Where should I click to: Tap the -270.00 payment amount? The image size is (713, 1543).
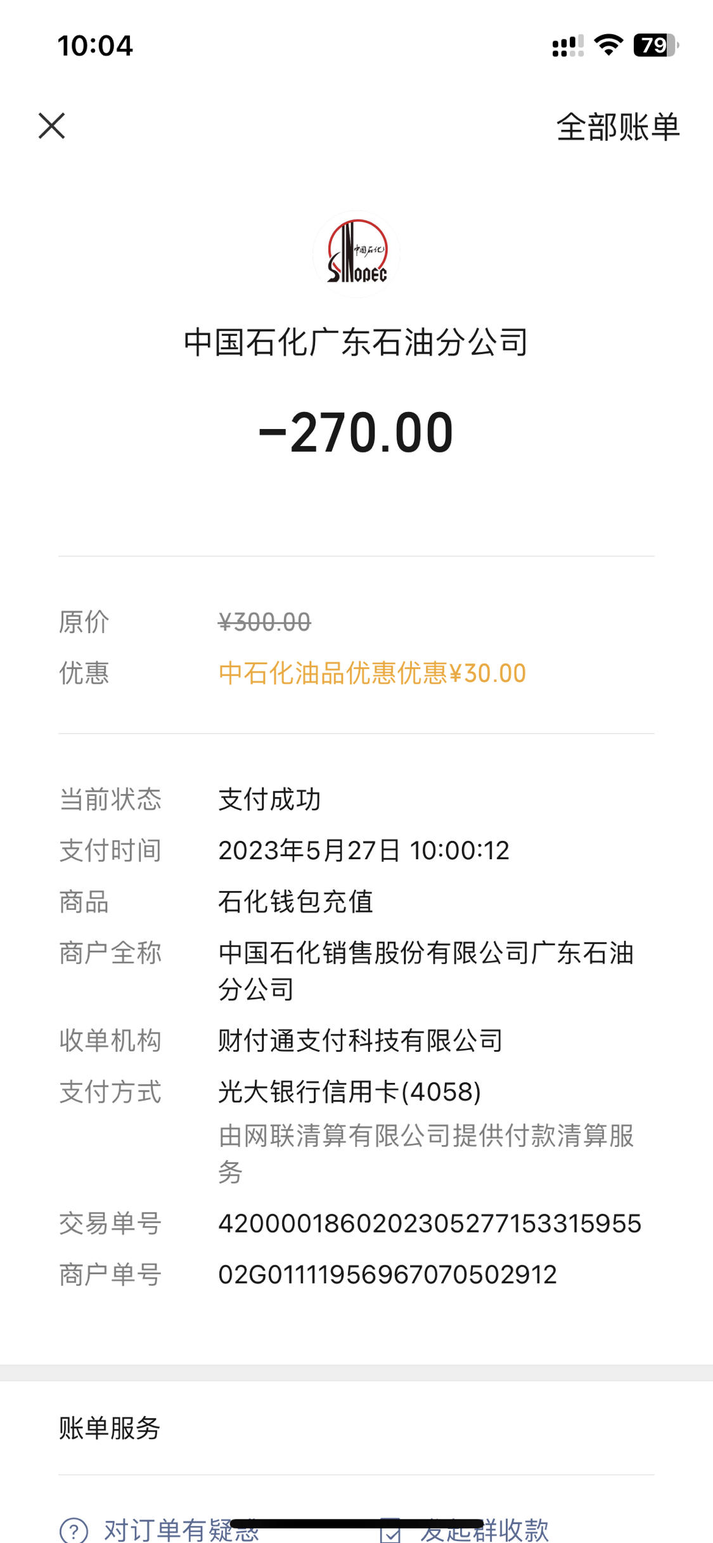pyautogui.click(x=356, y=432)
